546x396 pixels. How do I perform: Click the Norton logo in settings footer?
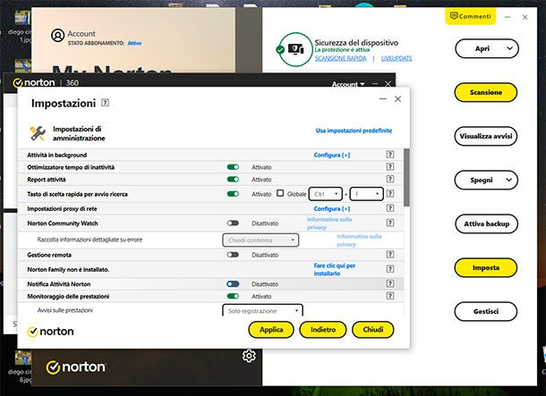pos(51,332)
